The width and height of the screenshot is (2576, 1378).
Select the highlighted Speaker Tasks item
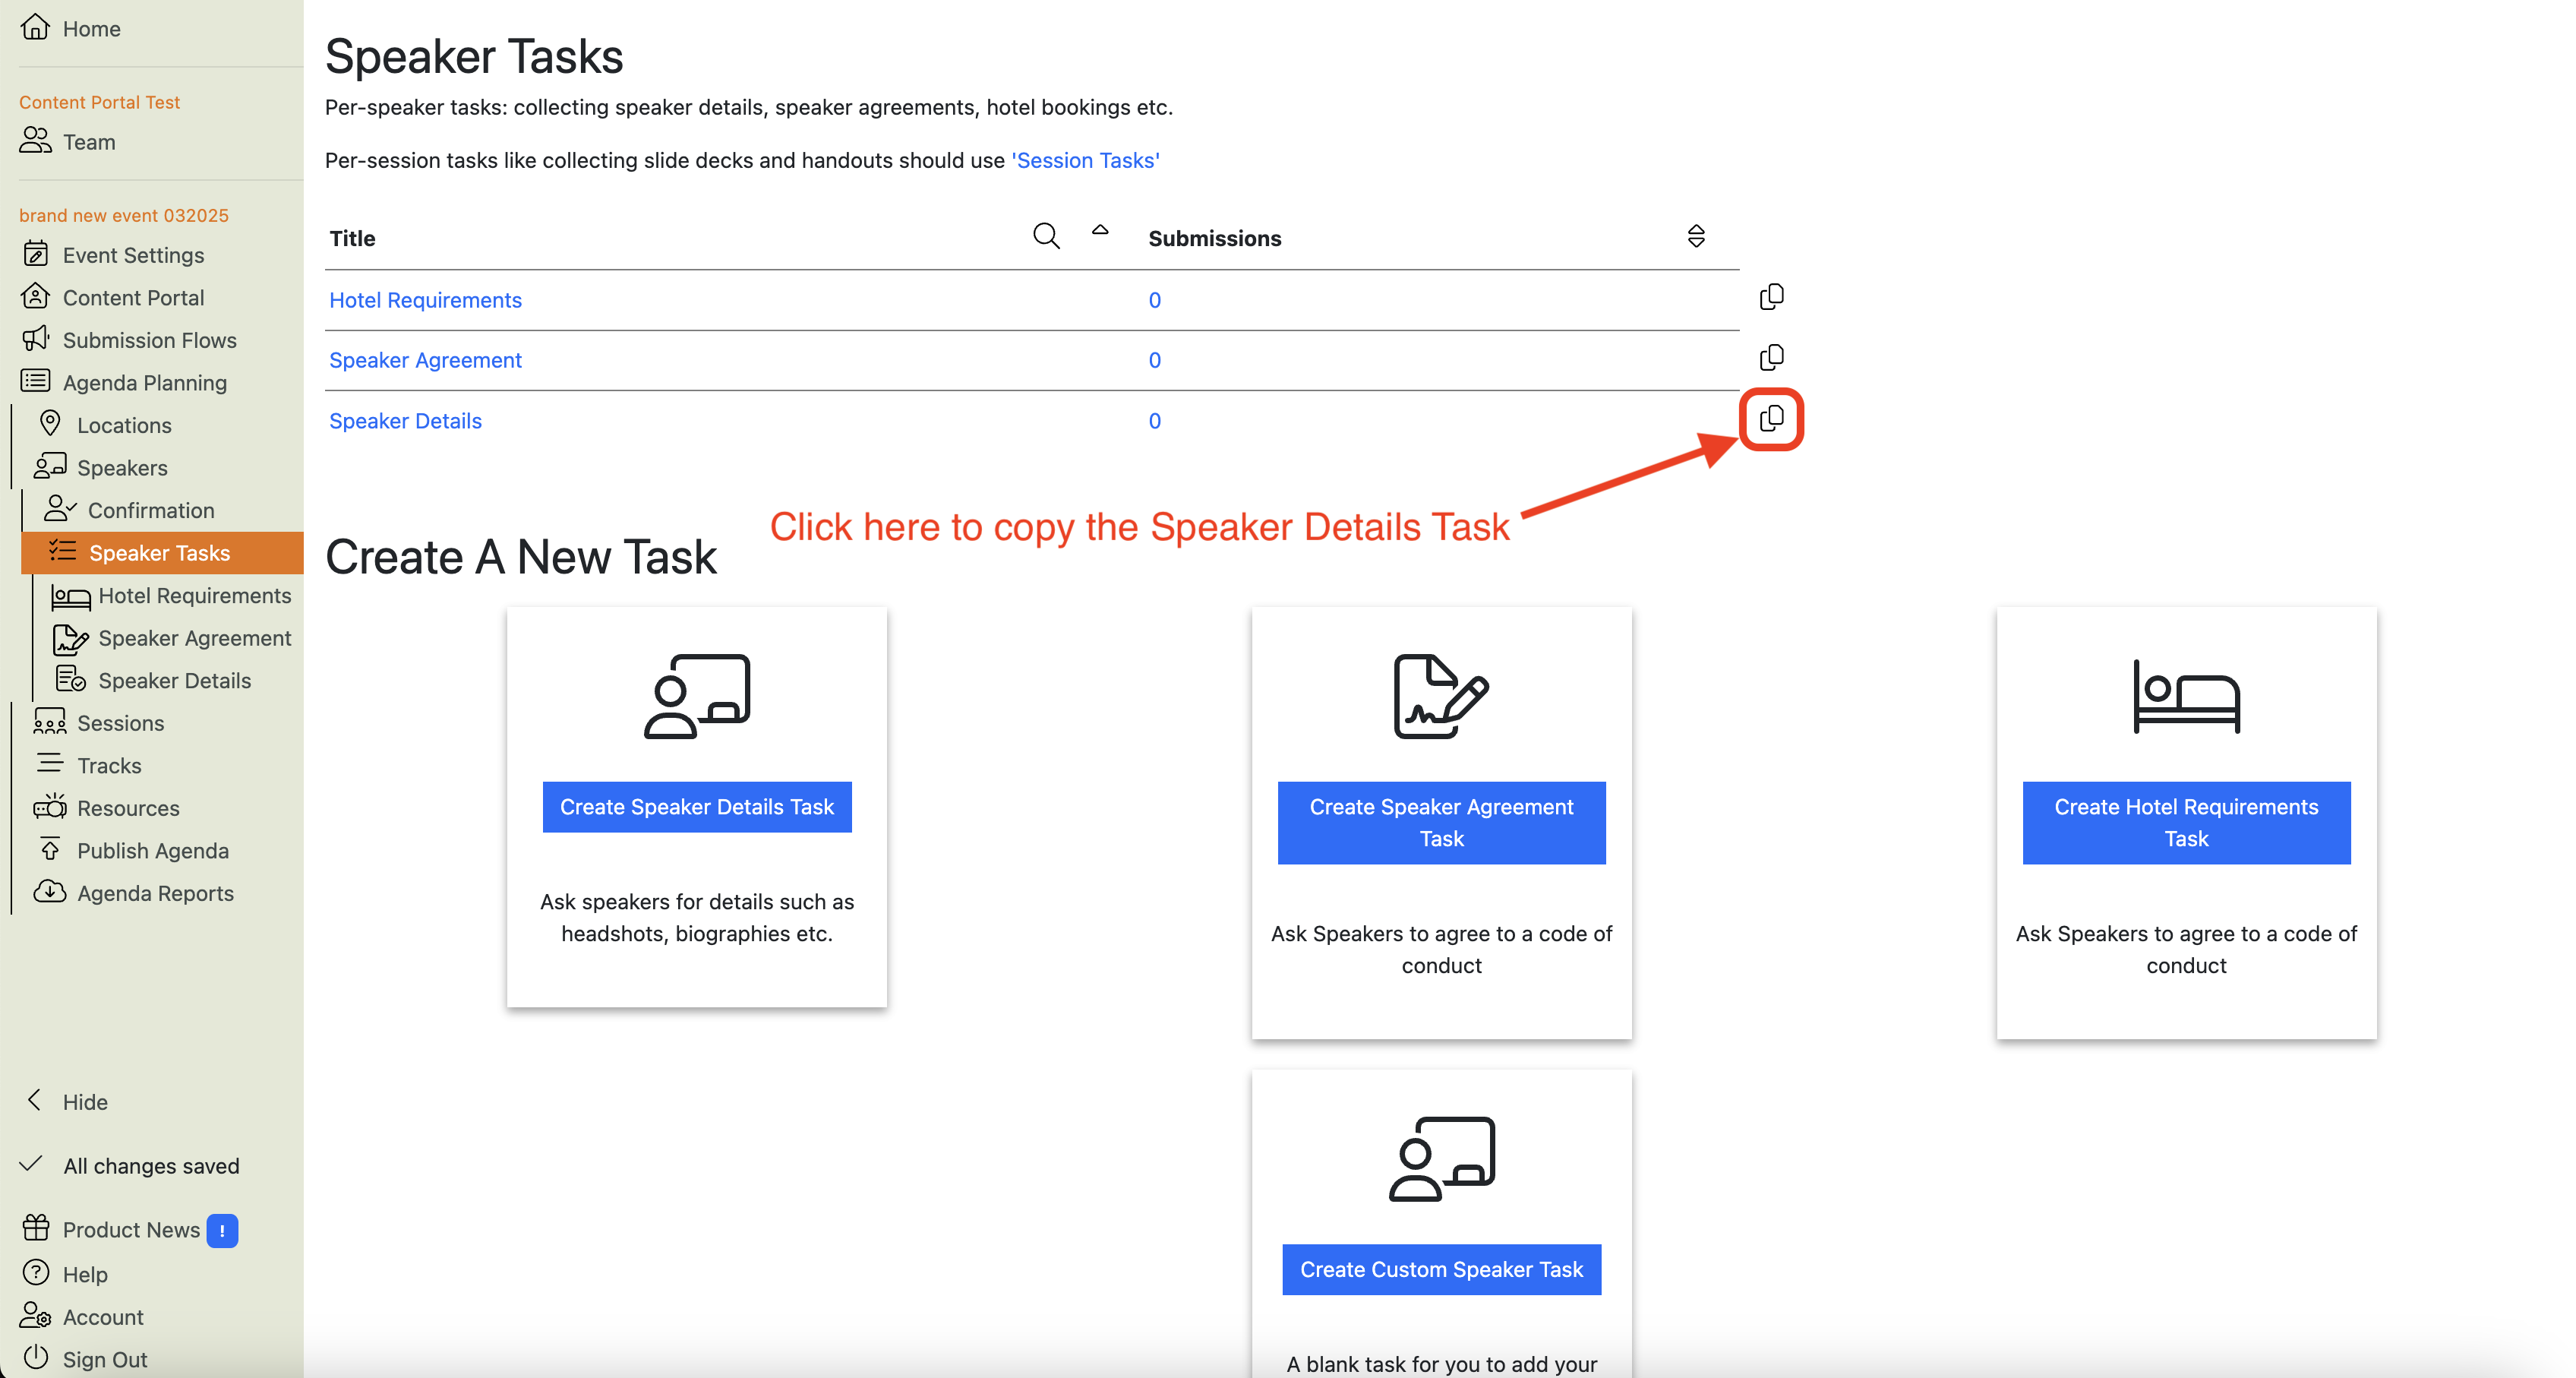(x=162, y=553)
